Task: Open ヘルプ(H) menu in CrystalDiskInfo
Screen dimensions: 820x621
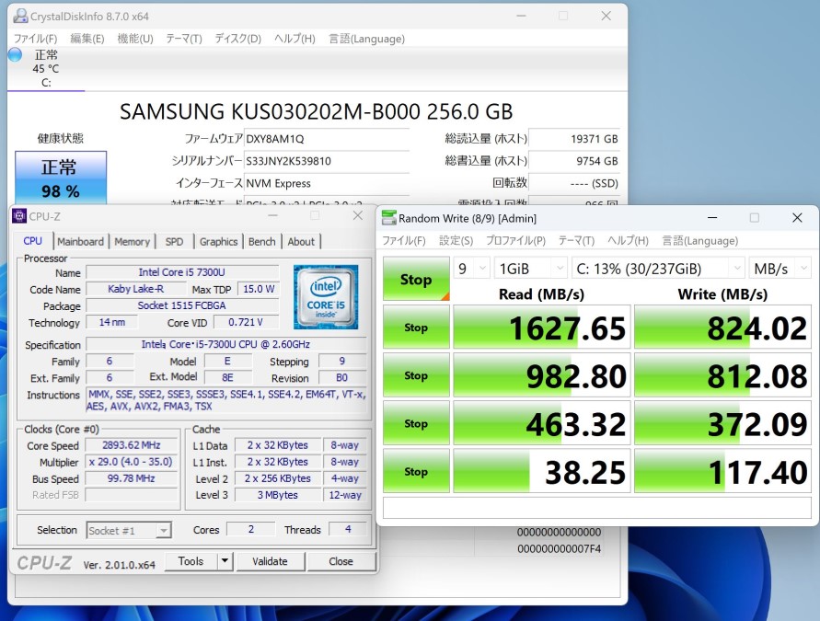Action: click(x=295, y=39)
